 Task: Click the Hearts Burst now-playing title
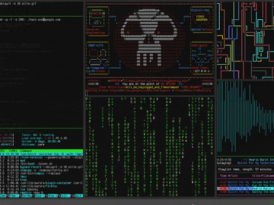(261, 160)
